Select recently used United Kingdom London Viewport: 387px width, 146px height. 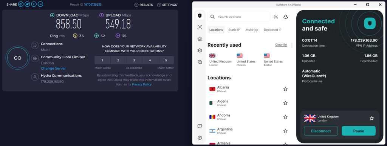[220, 60]
